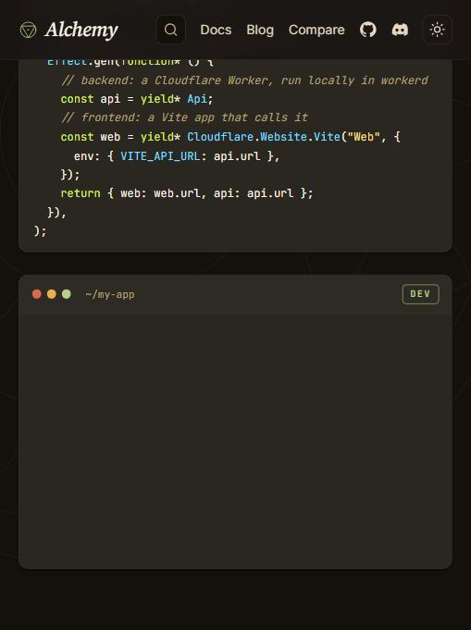Viewport: 471px width, 630px height.
Task: Click the Alchemy logo icon
Action: click(x=28, y=31)
